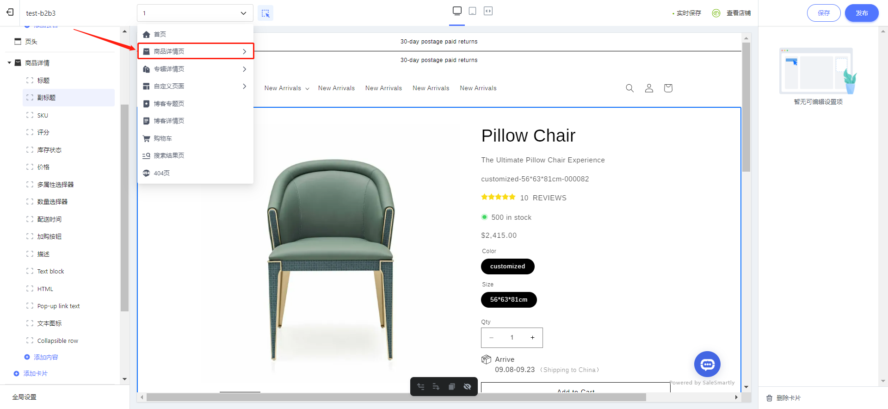Image resolution: width=888 pixels, height=409 pixels.
Task: Click 查看店铺 view store link
Action: pos(739,13)
